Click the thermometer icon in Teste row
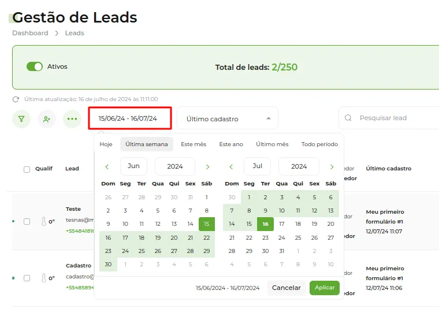The image size is (439, 320). pyautogui.click(x=44, y=221)
